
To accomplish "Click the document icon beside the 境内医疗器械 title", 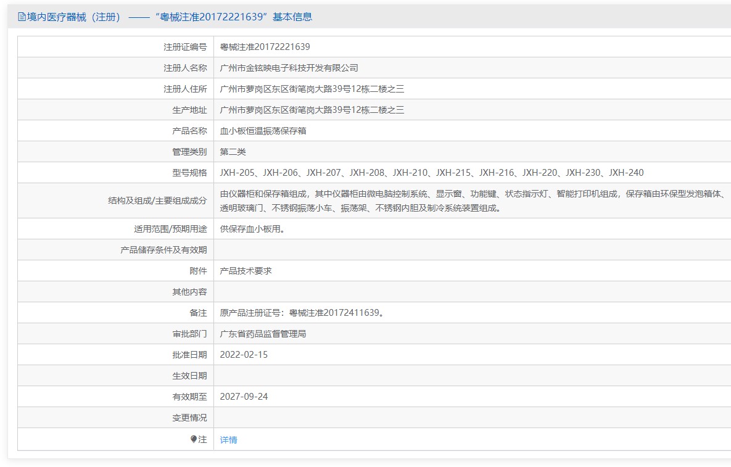I will click(22, 17).
